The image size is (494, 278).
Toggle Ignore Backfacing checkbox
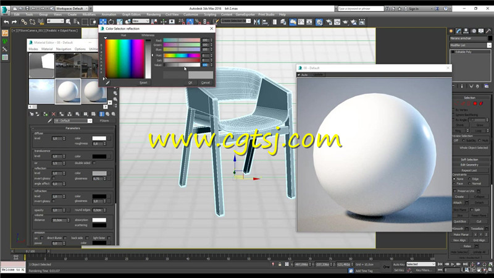click(454, 115)
